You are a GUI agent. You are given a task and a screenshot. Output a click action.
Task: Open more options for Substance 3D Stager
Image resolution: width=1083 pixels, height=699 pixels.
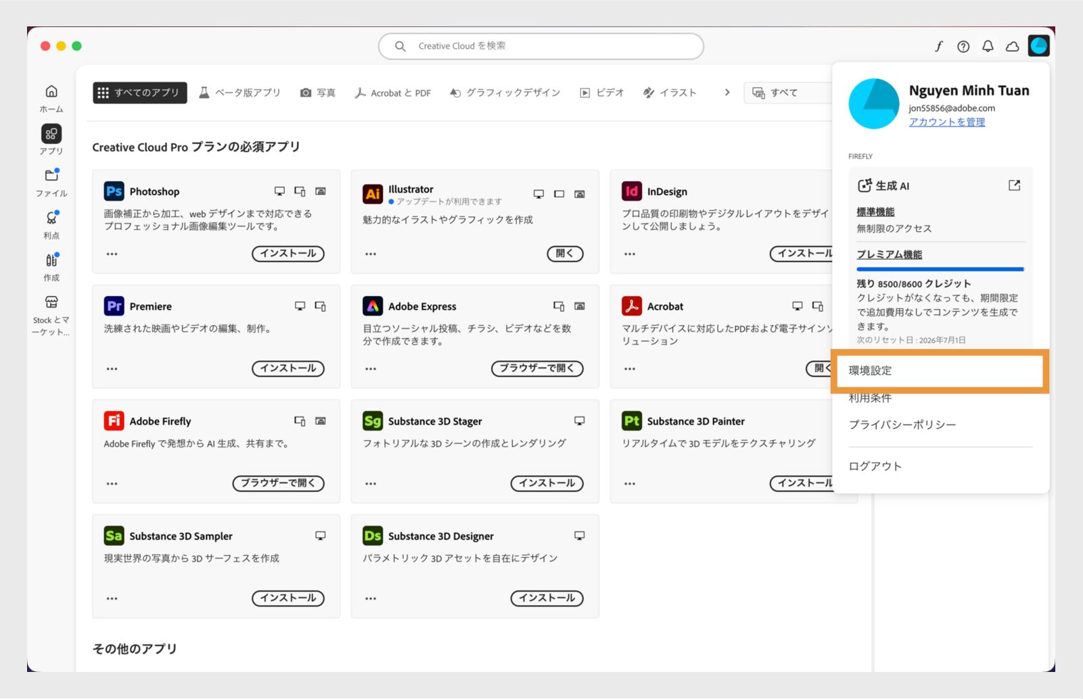[x=371, y=484]
